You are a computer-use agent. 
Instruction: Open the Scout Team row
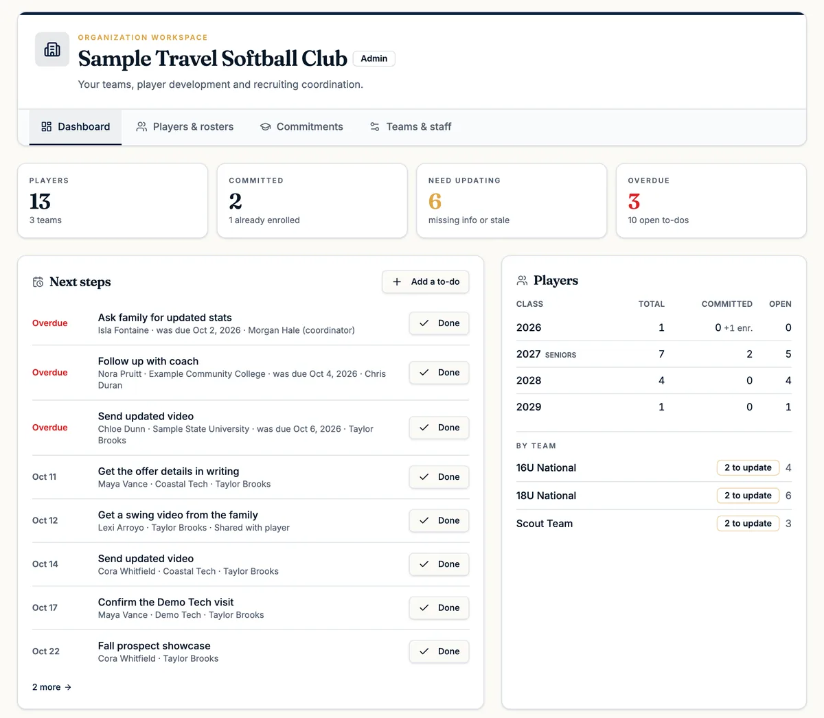tap(654, 524)
